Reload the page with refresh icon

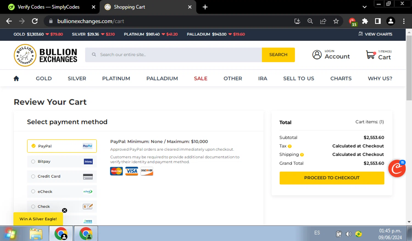click(x=35, y=21)
